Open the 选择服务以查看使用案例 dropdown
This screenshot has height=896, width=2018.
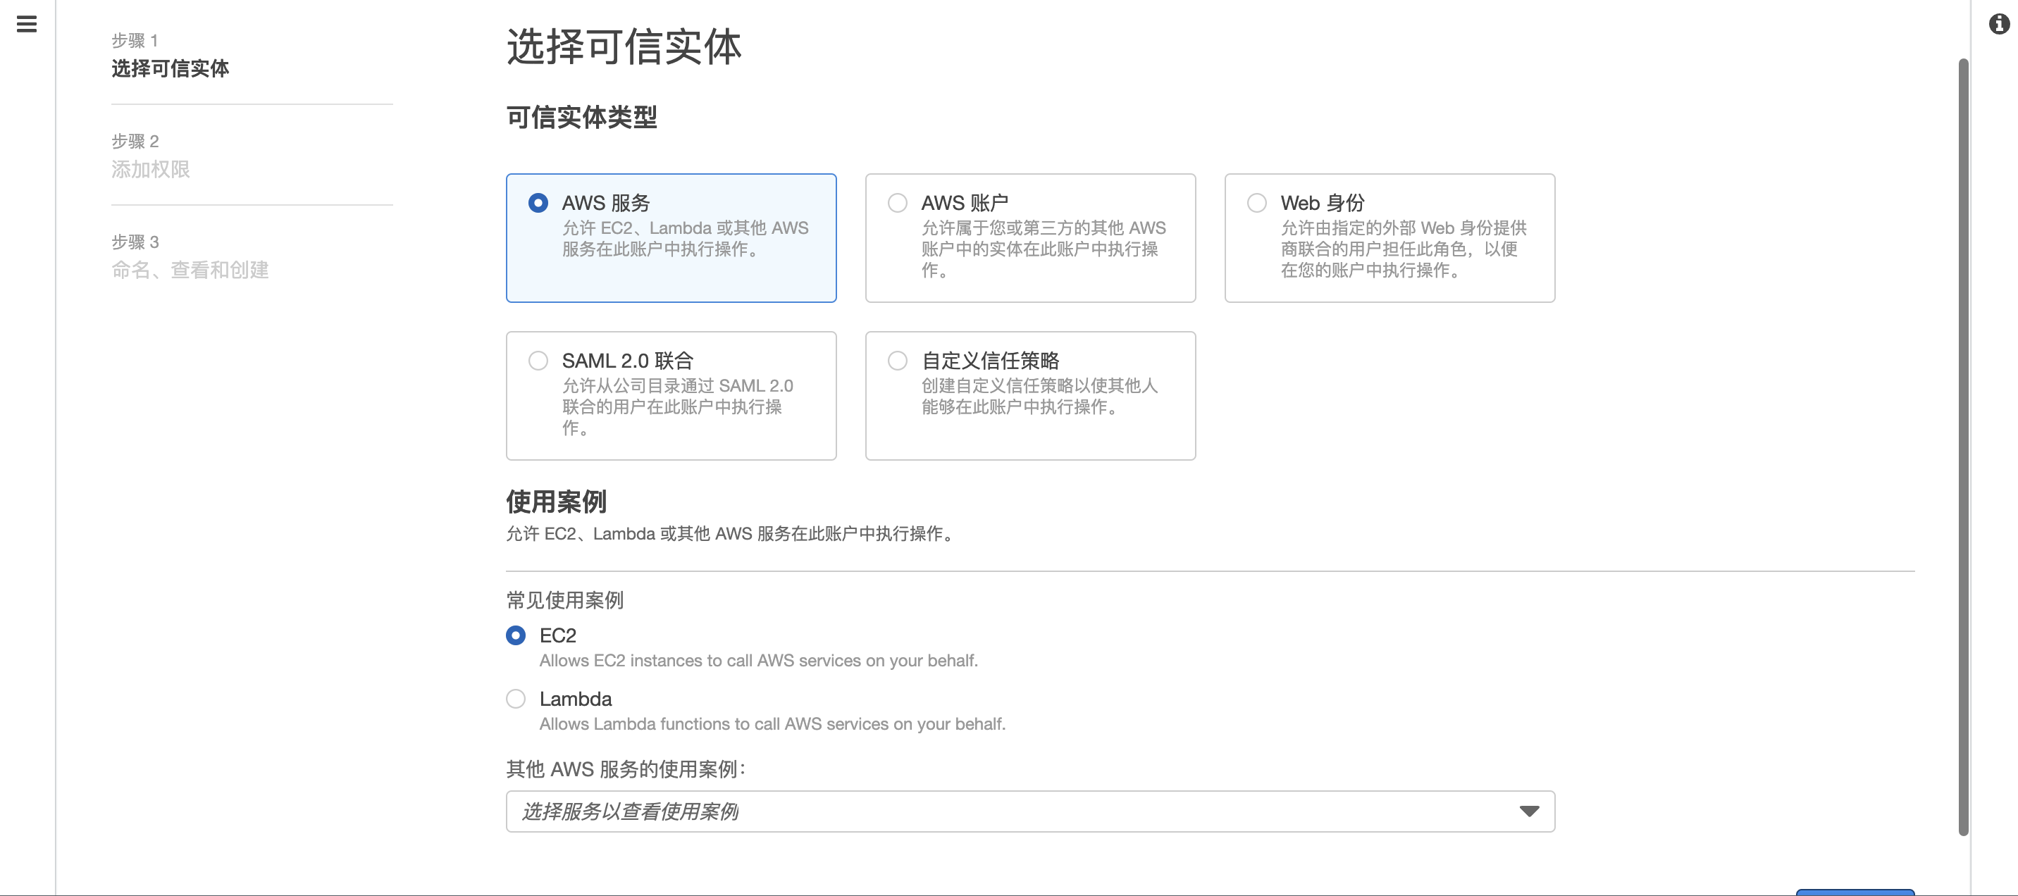point(1030,811)
